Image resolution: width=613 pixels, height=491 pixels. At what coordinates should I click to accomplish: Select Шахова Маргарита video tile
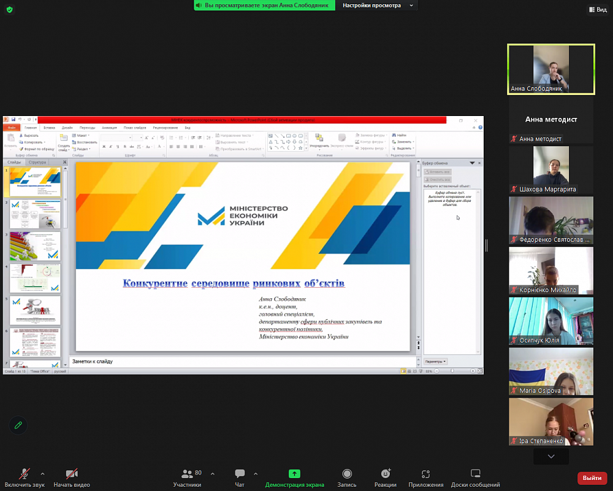click(551, 170)
